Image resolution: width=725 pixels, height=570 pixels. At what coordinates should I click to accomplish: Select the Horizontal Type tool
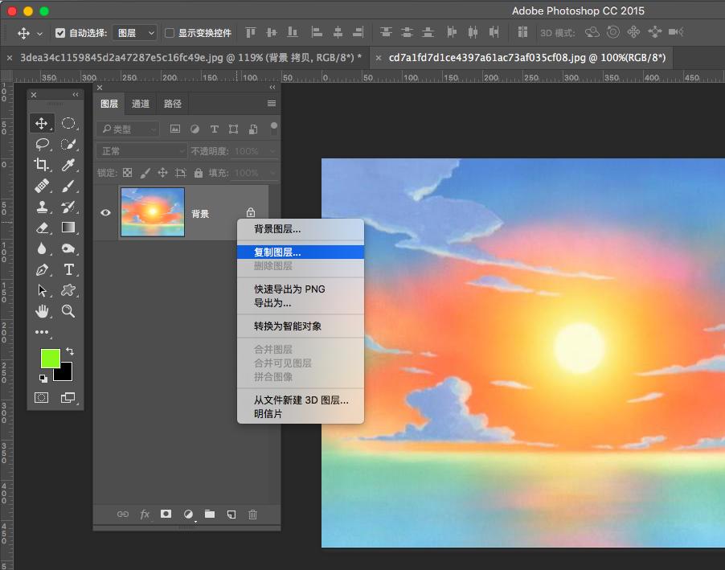[68, 269]
